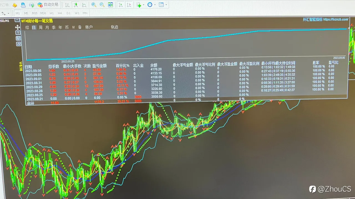355x199 pixels.
Task: Open the question mark help icon
Action: [x=18, y=33]
